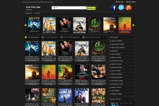Open Dram Filmleri category
159x106 pixels.
[x=116, y=54]
